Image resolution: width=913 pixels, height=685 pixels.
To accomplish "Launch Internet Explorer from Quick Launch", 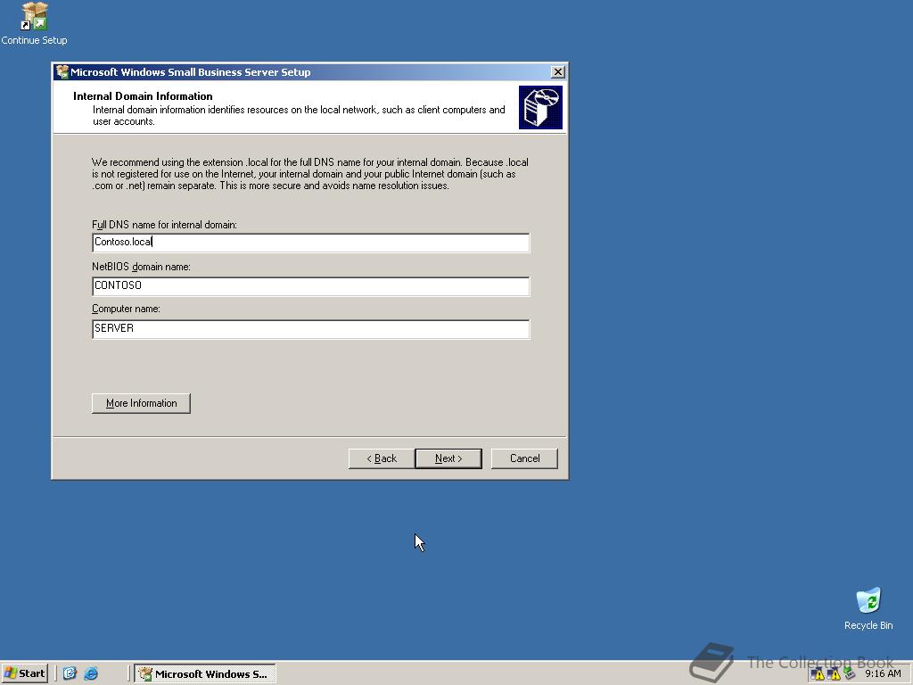I will 91,673.
